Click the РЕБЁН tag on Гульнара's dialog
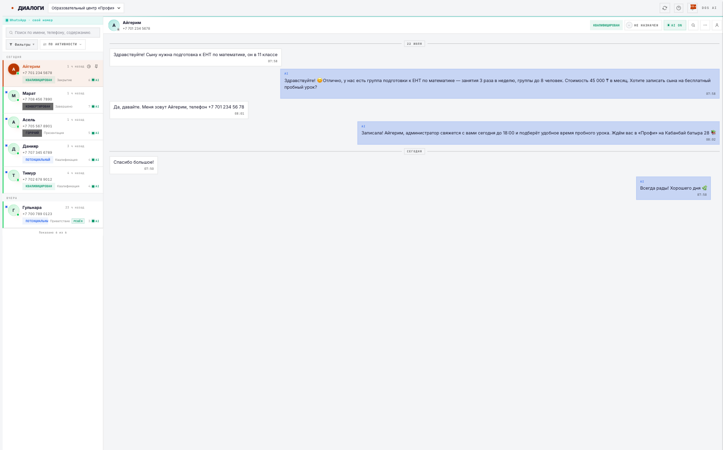 (78, 221)
